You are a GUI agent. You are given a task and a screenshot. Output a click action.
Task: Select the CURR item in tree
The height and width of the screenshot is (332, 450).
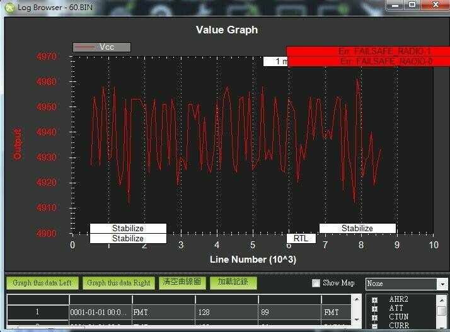pyautogui.click(x=400, y=326)
